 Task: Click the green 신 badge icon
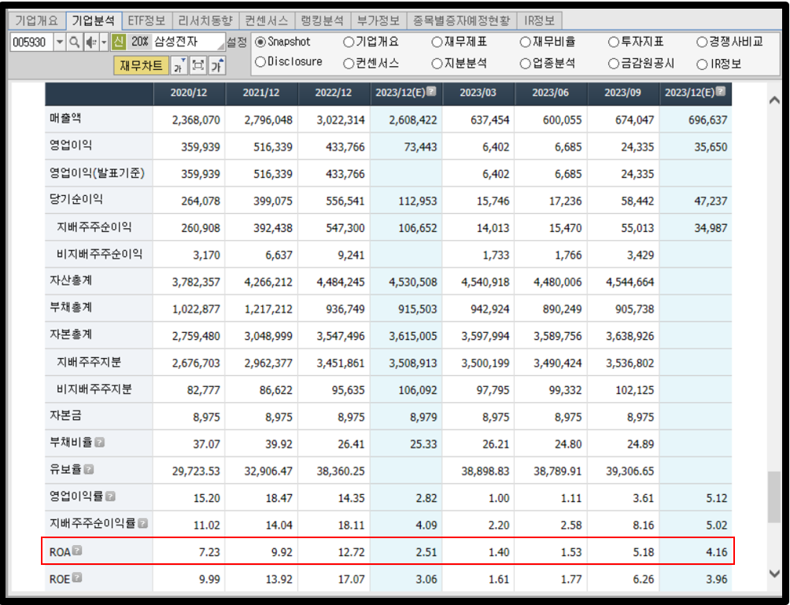[x=118, y=42]
